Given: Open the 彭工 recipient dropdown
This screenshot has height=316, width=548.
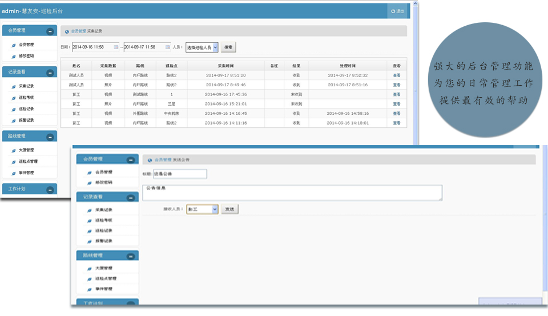Looking at the screenshot, I should pyautogui.click(x=203, y=210).
